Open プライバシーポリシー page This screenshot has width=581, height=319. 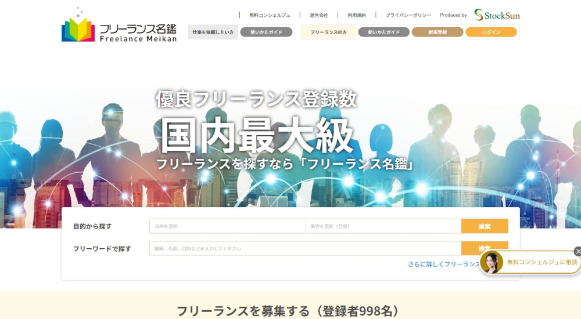click(408, 15)
